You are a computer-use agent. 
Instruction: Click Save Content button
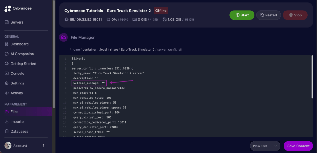(x=298, y=146)
